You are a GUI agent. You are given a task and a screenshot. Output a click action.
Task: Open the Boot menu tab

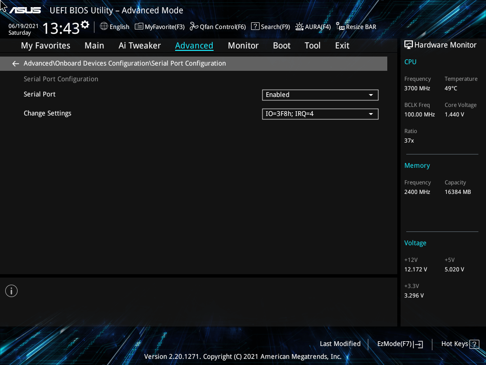point(281,46)
